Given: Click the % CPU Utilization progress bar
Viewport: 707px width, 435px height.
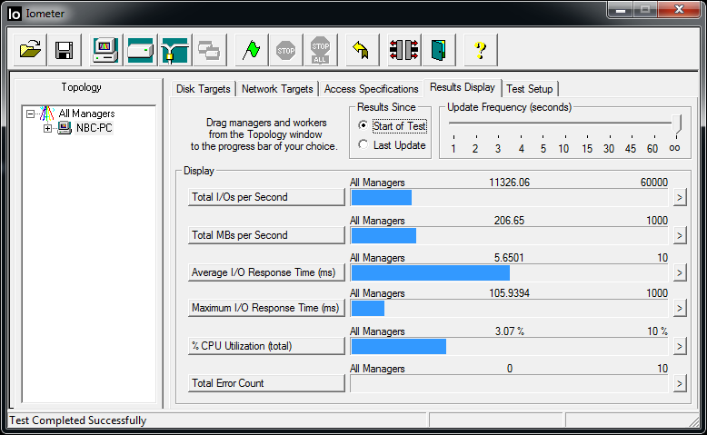Looking at the screenshot, I should (510, 347).
